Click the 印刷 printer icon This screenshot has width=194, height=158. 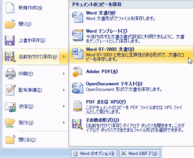click(10, 73)
